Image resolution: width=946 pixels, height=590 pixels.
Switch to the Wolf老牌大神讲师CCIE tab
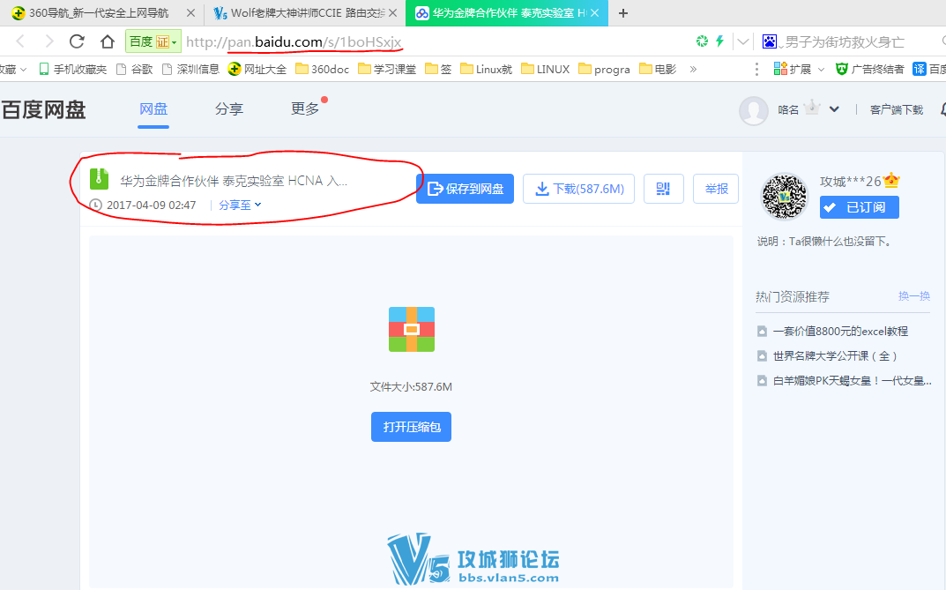pos(300,12)
